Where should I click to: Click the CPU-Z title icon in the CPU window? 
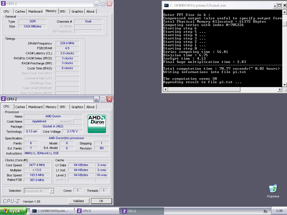point(3,99)
